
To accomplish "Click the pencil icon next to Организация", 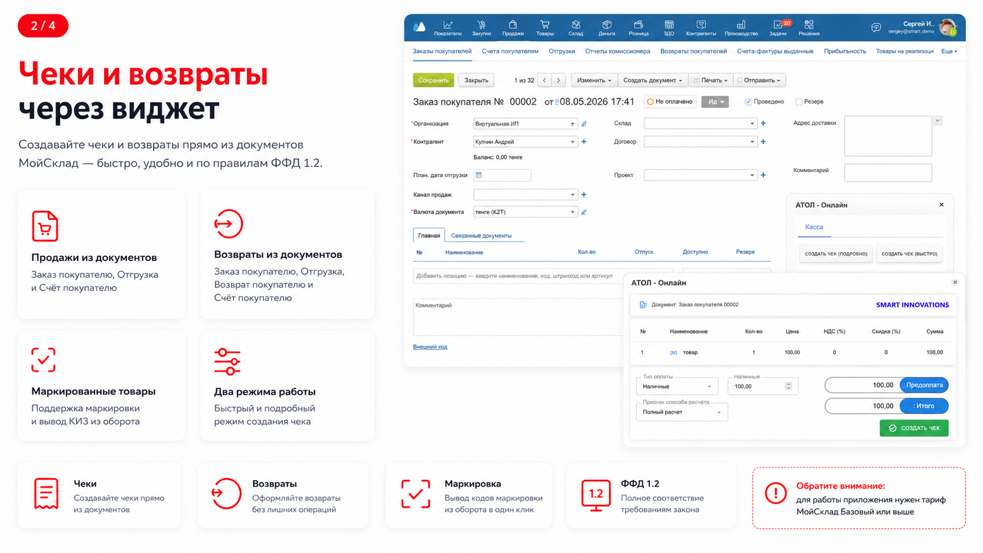I will click(x=584, y=124).
